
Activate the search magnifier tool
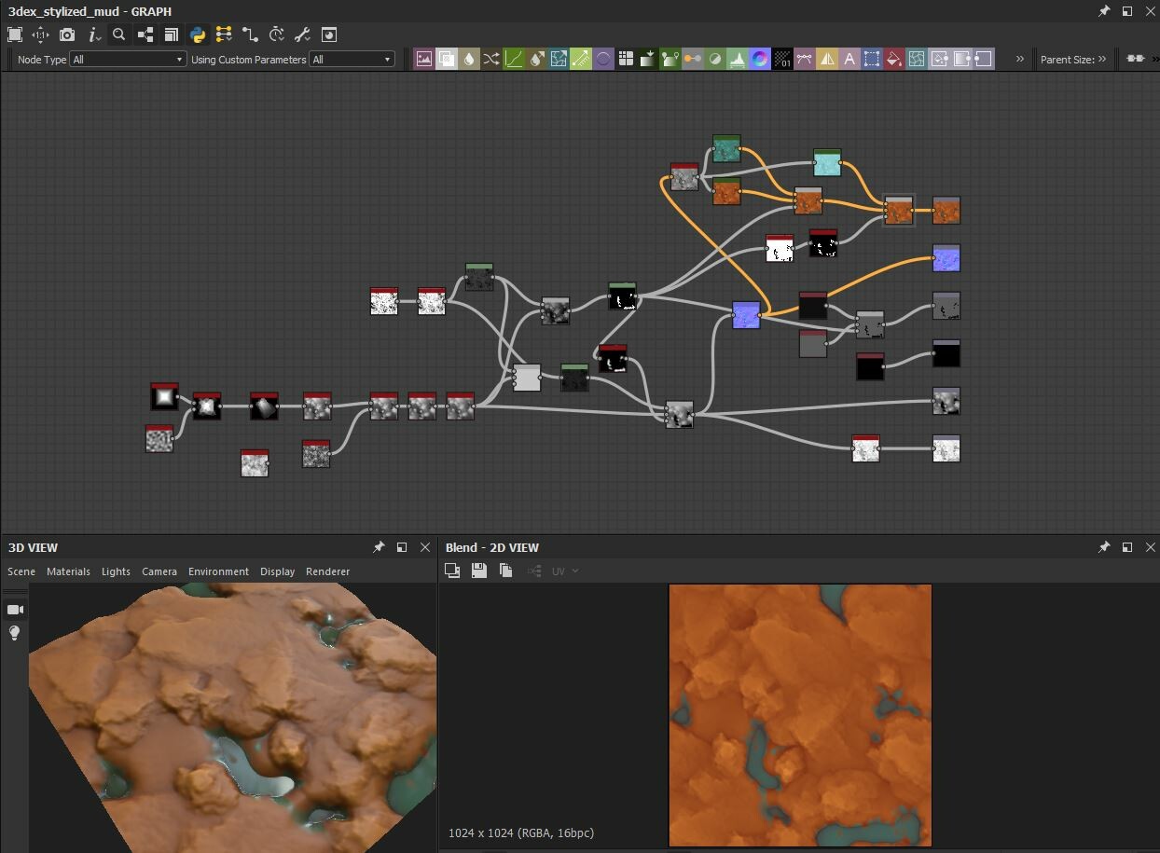tap(119, 34)
